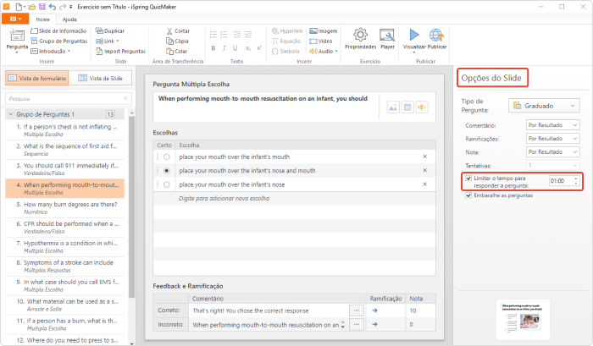Delete the "over the infant's nose" choice

pyautogui.click(x=424, y=184)
